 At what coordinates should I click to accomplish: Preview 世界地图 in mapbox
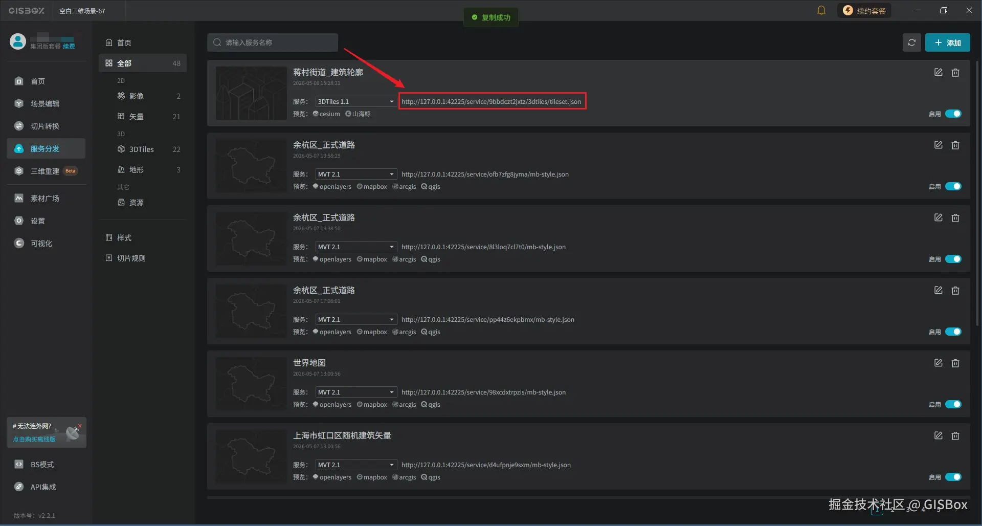pyautogui.click(x=372, y=404)
